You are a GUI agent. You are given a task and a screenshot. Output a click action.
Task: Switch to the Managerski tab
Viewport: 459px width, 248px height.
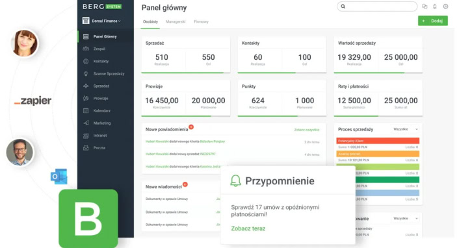pos(176,21)
